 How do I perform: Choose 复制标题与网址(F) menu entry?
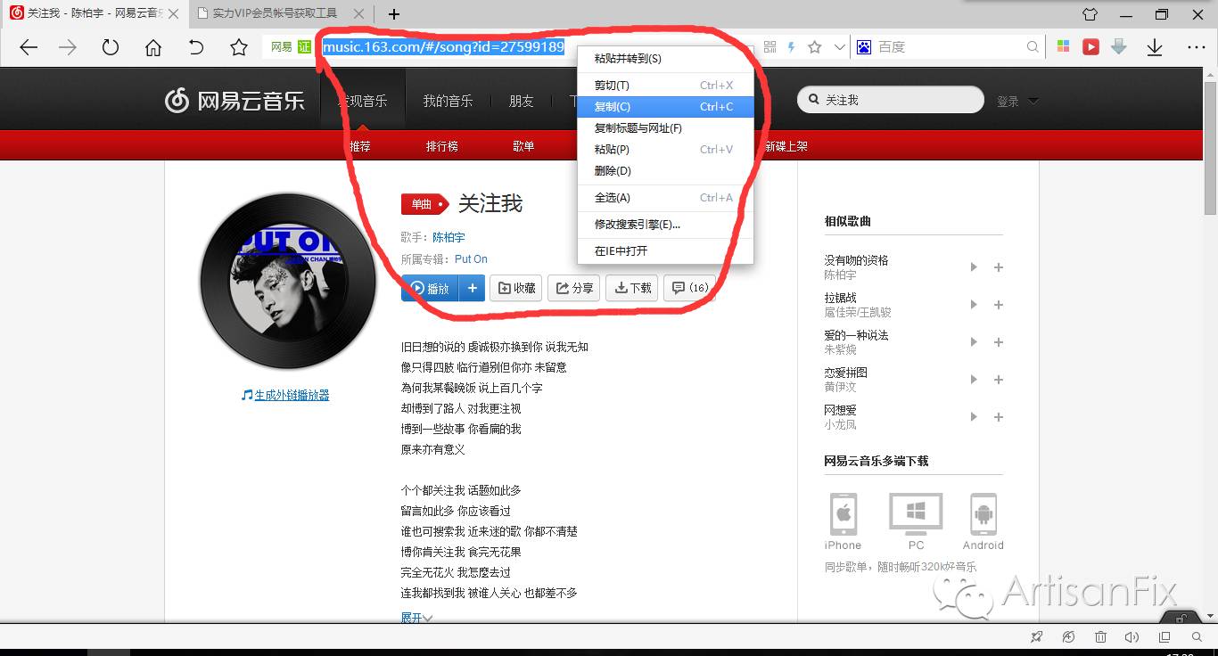pyautogui.click(x=665, y=128)
